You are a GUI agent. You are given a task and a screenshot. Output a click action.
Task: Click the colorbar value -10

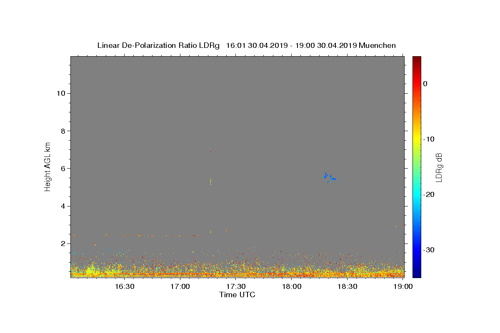tap(429, 139)
